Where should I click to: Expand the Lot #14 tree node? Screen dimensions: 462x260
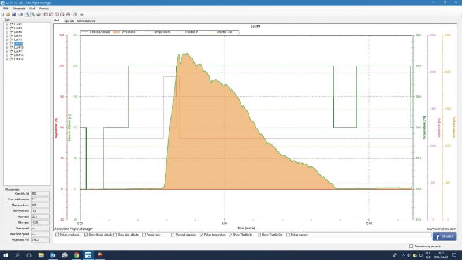click(6, 59)
